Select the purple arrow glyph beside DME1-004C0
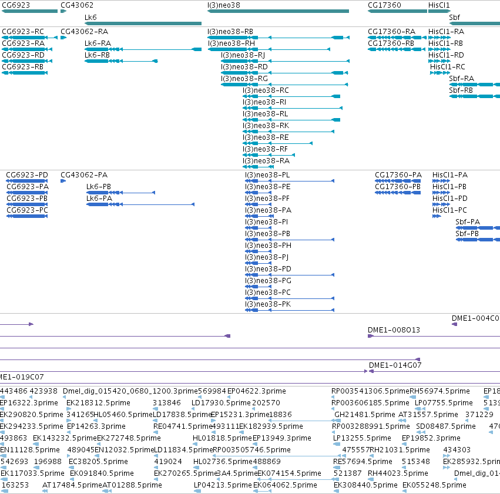Image resolution: width=500 pixels, height=494 pixels. (x=455, y=324)
